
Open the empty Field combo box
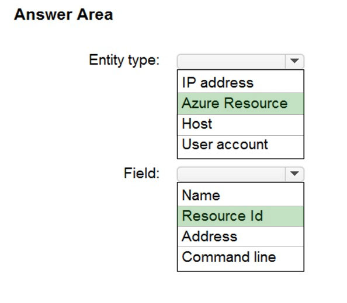coord(241,174)
